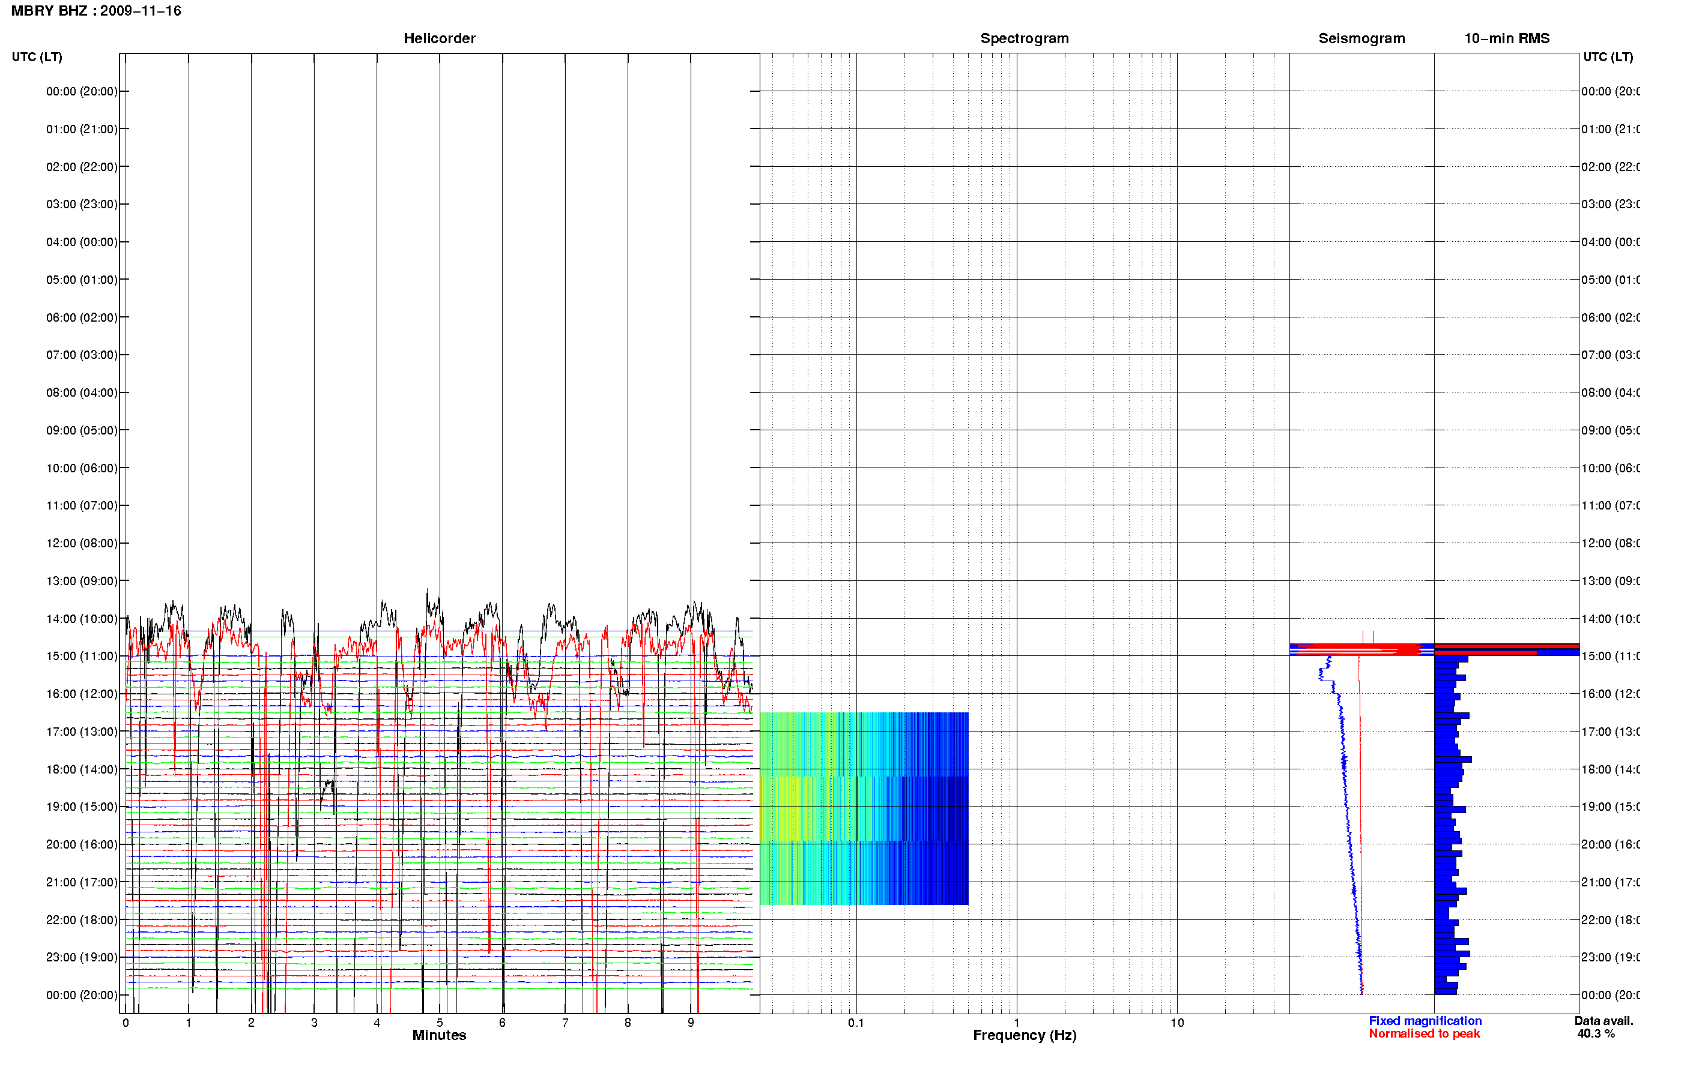The image size is (1708, 1067).
Task: Click the left '01:00 (21:00)' time label
Action: point(82,129)
